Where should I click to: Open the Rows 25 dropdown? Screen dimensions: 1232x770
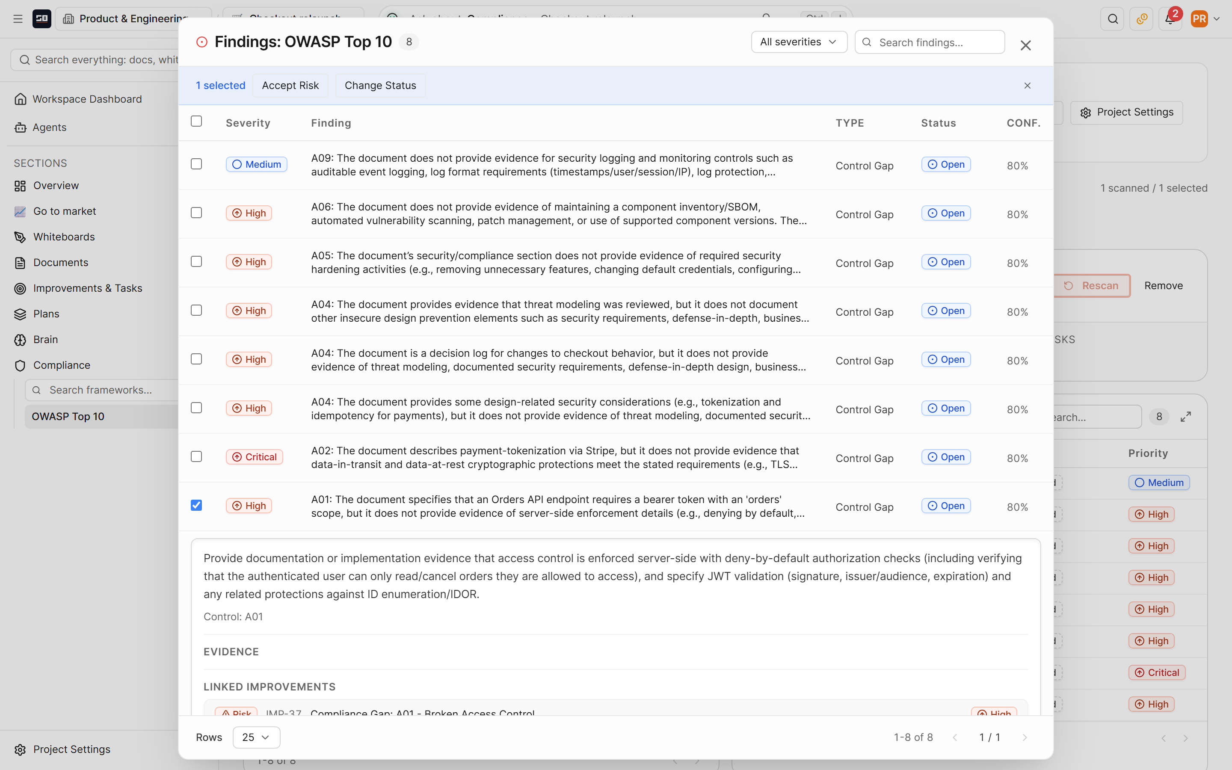[256, 737]
